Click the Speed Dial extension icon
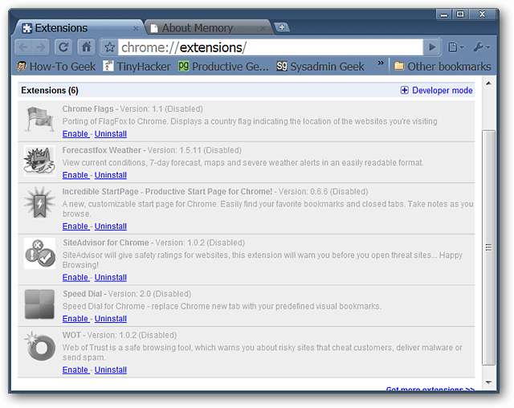 [x=39, y=304]
